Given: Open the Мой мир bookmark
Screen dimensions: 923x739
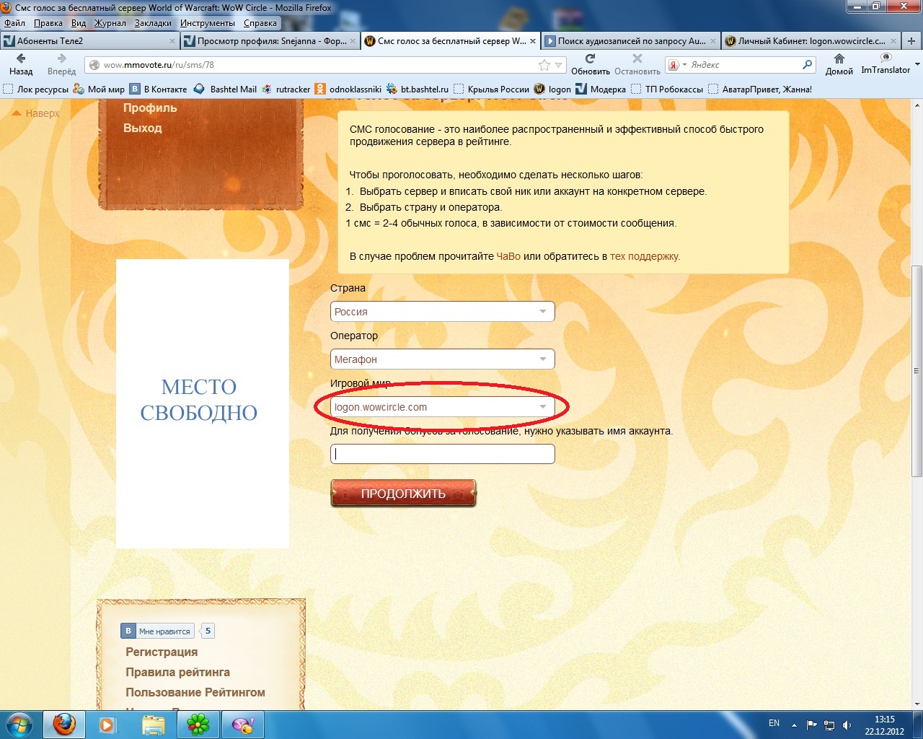Looking at the screenshot, I should coord(99,89).
